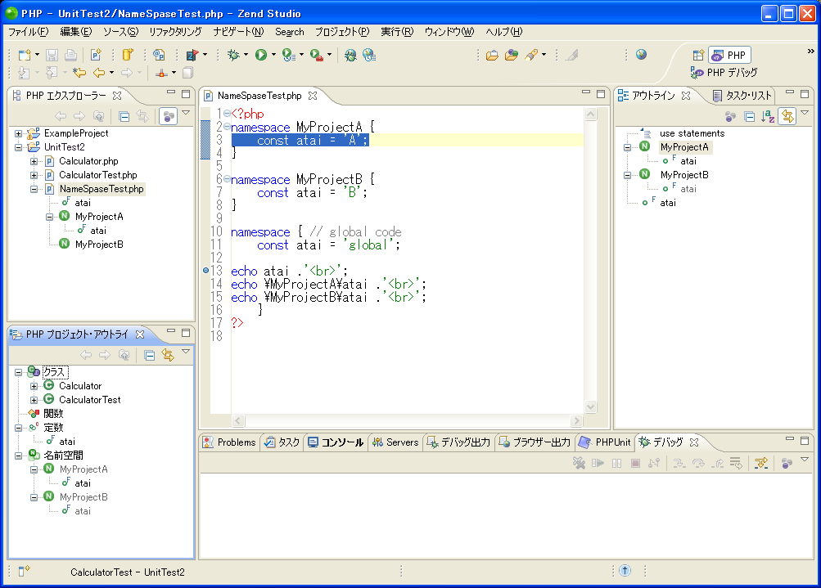The image size is (821, 588).
Task: Click Collapse All in PHP Explorer toolbar
Action: [124, 117]
